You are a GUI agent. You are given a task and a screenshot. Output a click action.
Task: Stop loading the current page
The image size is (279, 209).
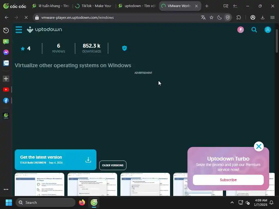tap(26, 17)
